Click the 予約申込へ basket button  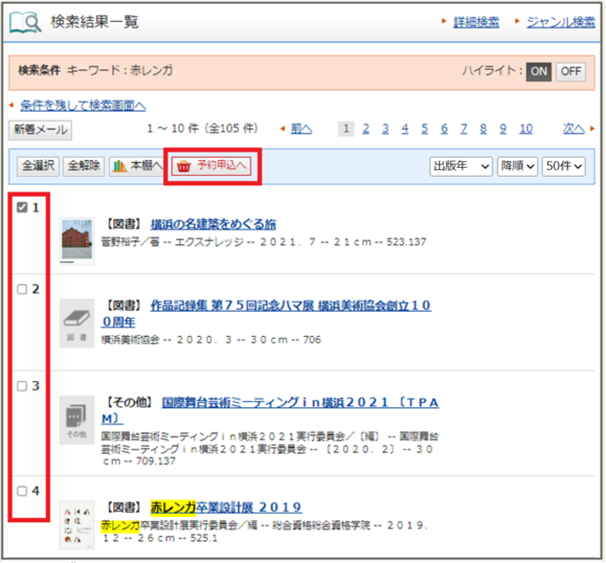pos(212,165)
